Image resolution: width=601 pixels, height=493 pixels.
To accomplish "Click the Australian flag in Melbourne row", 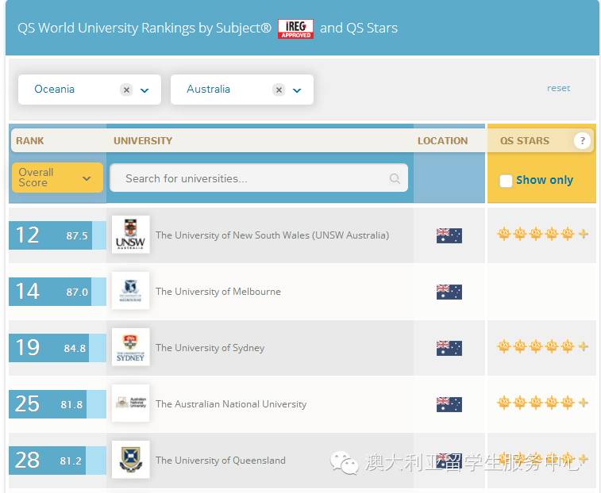I will [x=449, y=292].
